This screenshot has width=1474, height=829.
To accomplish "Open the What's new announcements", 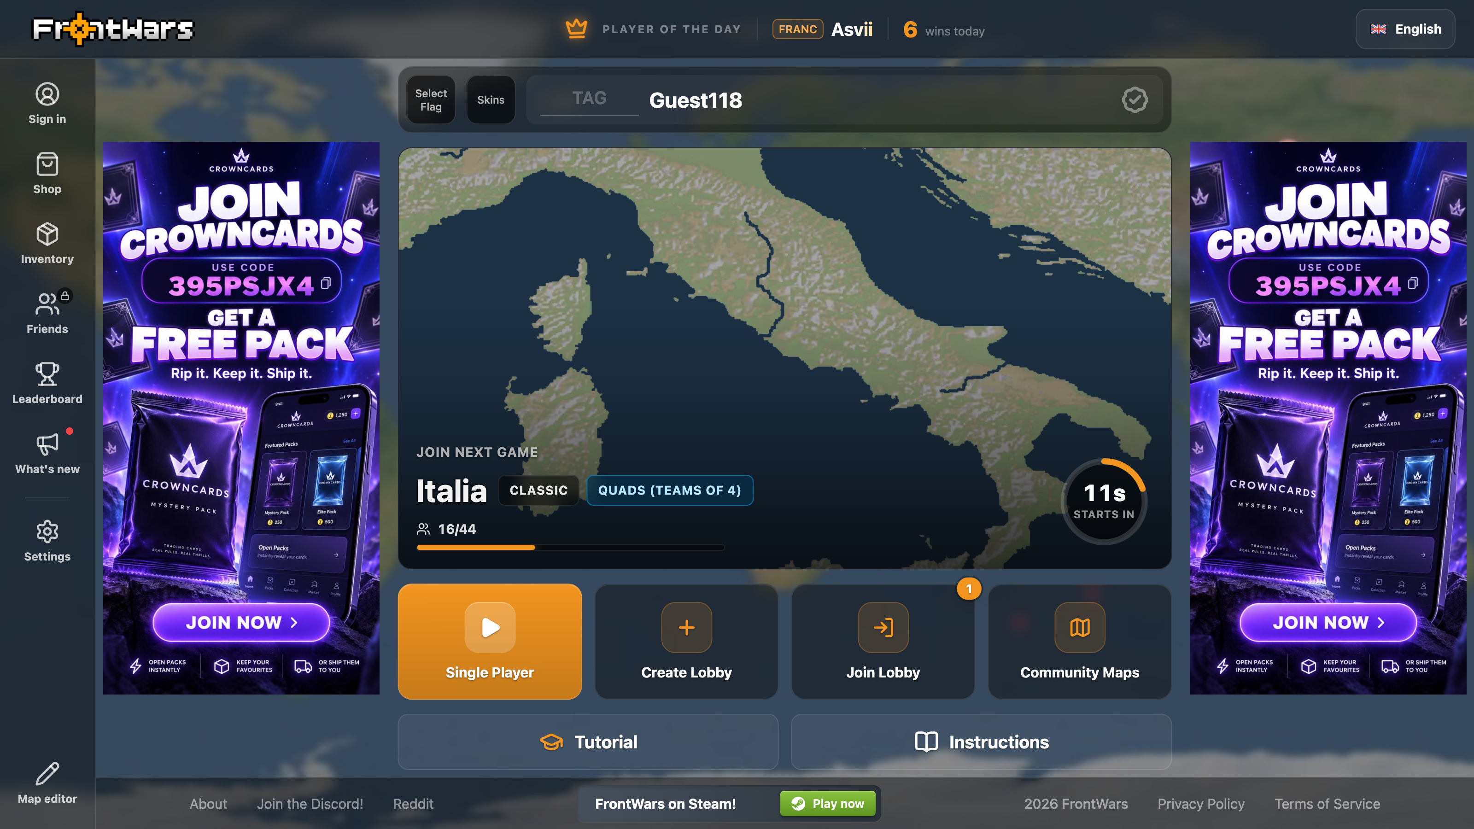I will 47,454.
